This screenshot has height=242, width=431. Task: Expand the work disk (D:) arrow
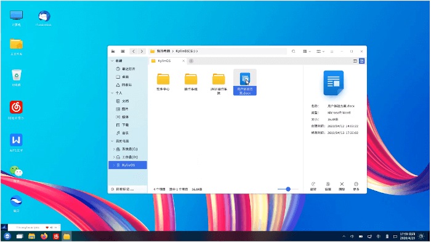click(114, 157)
